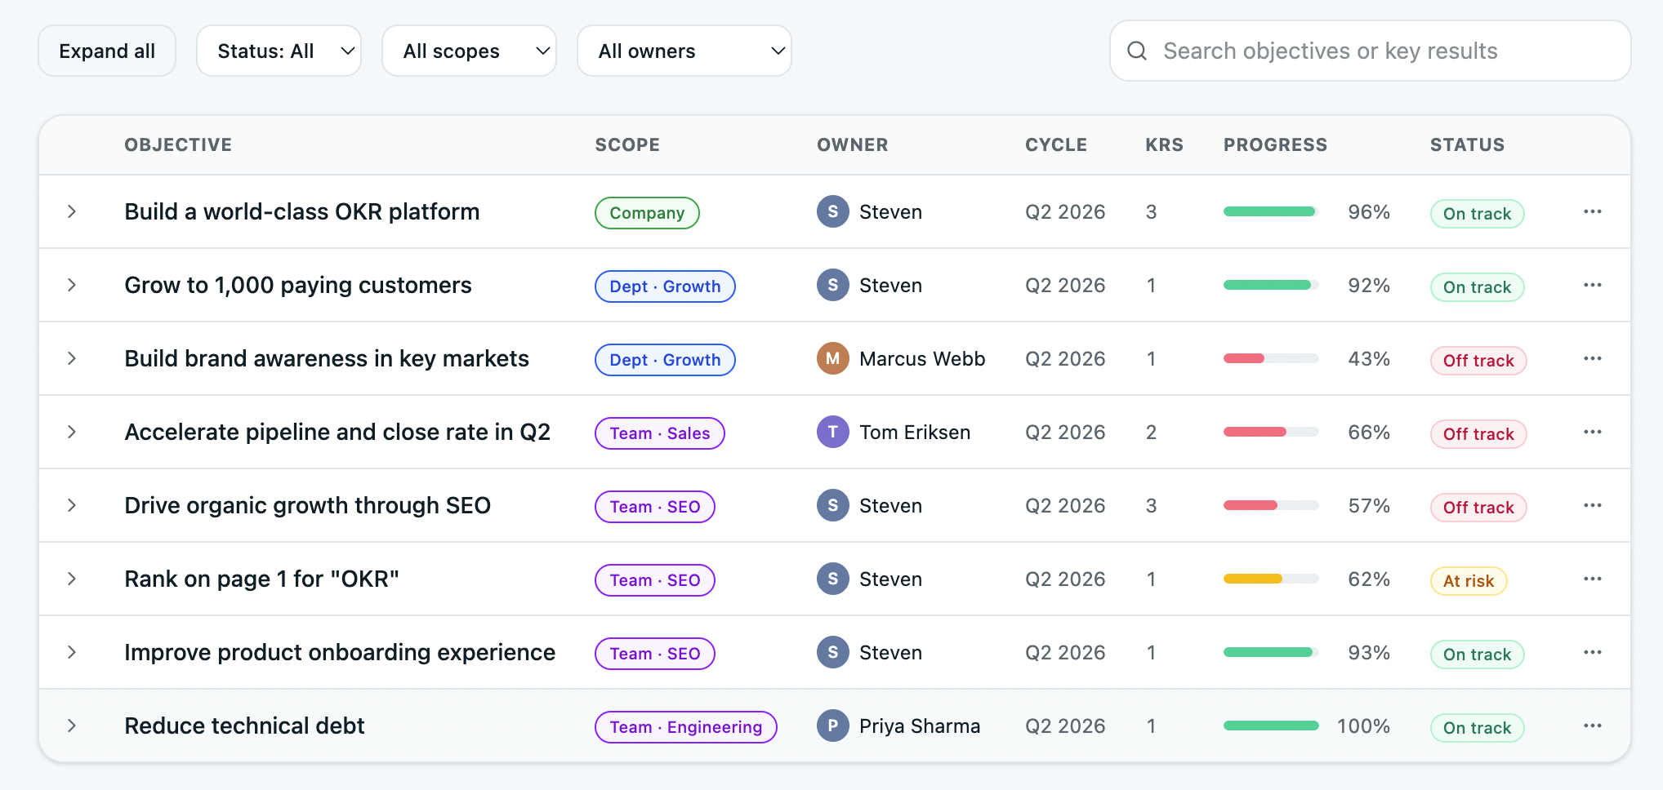The width and height of the screenshot is (1663, 790).
Task: Expand Reduce technical debt objective
Action: coord(72,726)
